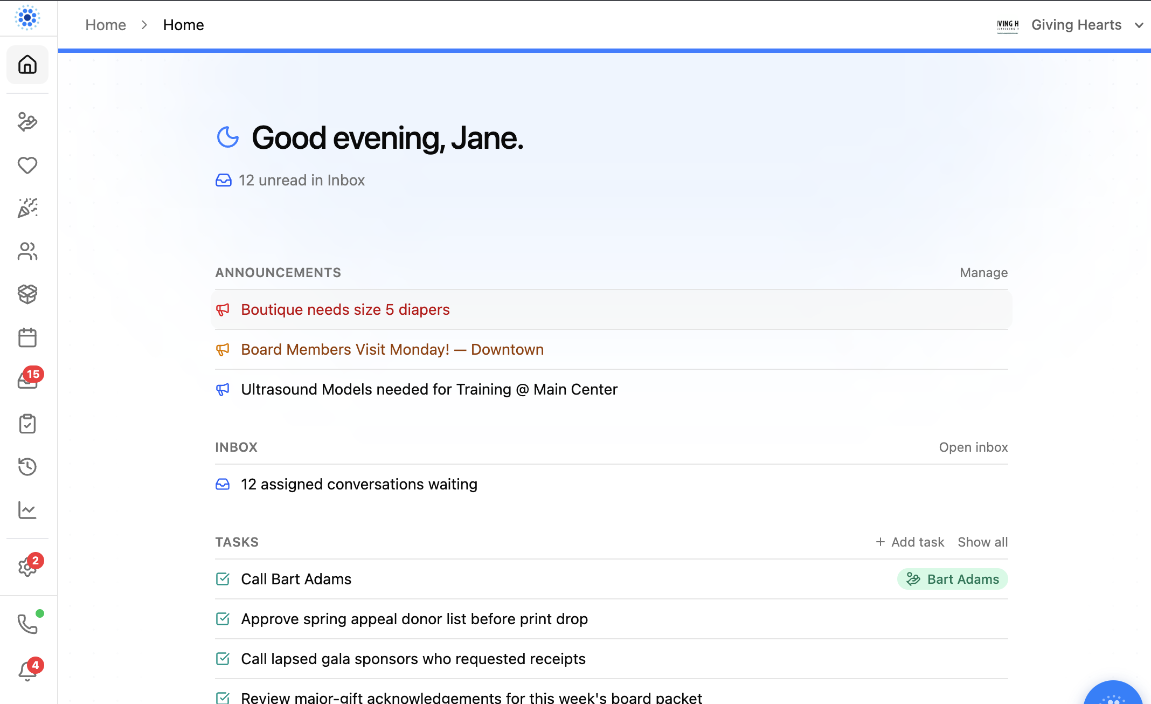Open the clipboard check tasks icon
Screen dimensions: 1151x704
27,424
